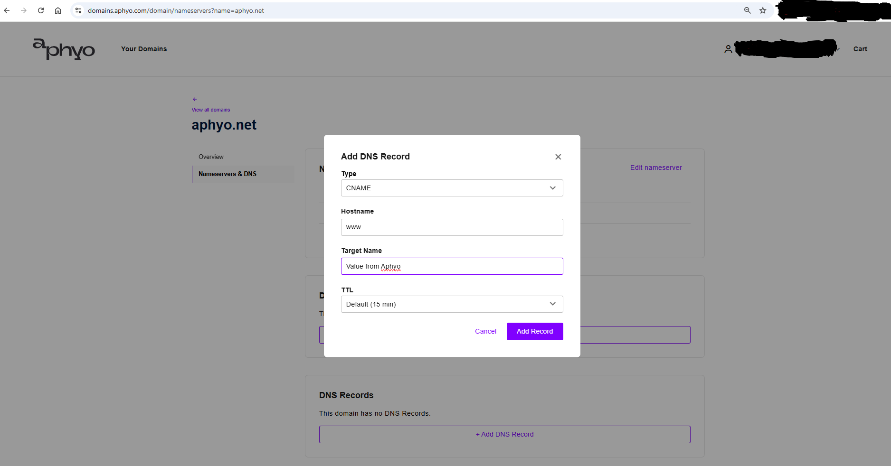Click the Aphyo logo

pyautogui.click(x=64, y=49)
